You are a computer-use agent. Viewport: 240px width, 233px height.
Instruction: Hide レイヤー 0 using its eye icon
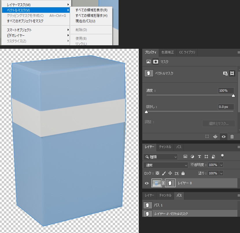tap(147, 183)
